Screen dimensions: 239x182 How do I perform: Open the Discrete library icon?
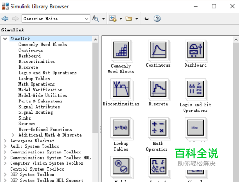[158, 89]
